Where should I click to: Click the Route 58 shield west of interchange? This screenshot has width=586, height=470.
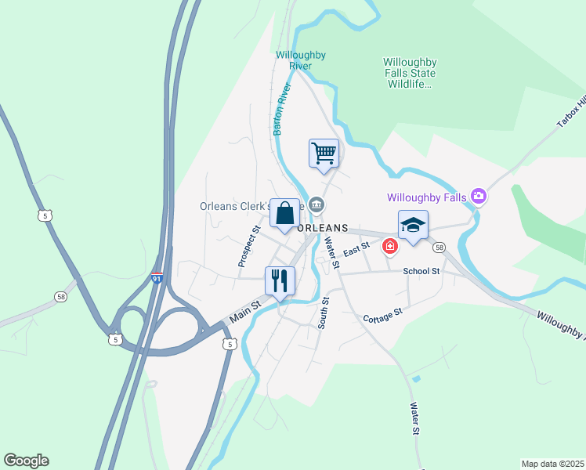coord(60,297)
